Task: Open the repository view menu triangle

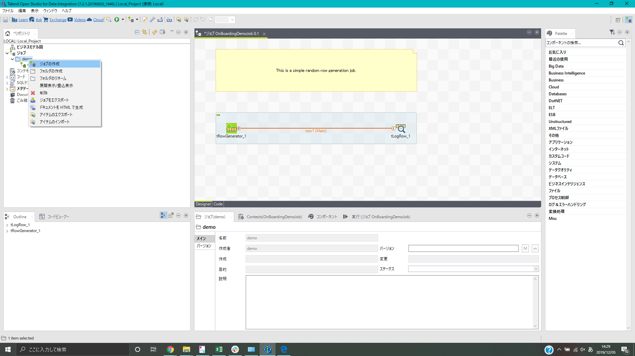Action: (172, 32)
